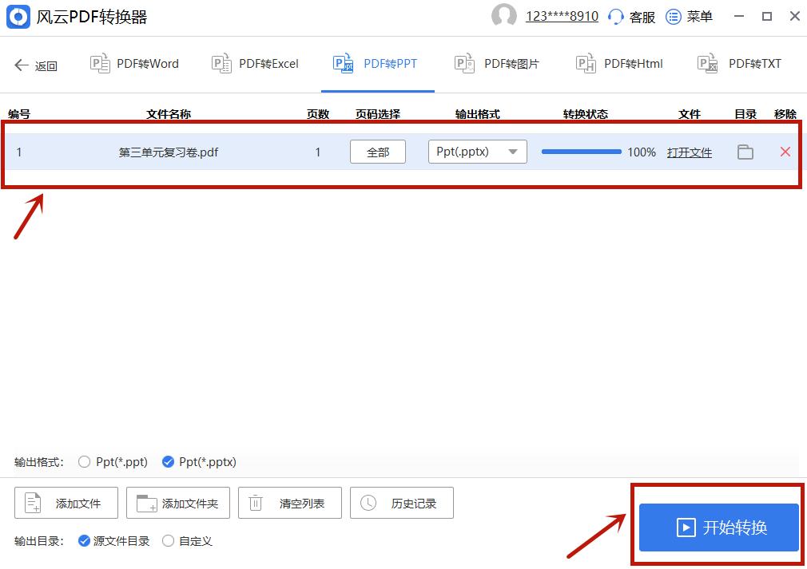This screenshot has width=807, height=569.
Task: Click the 100% conversion progress bar
Action: tap(582, 151)
